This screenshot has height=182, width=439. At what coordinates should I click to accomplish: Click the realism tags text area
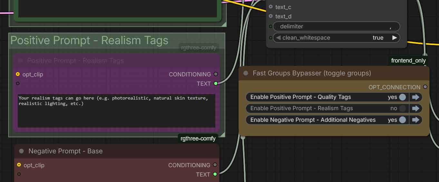click(x=116, y=110)
